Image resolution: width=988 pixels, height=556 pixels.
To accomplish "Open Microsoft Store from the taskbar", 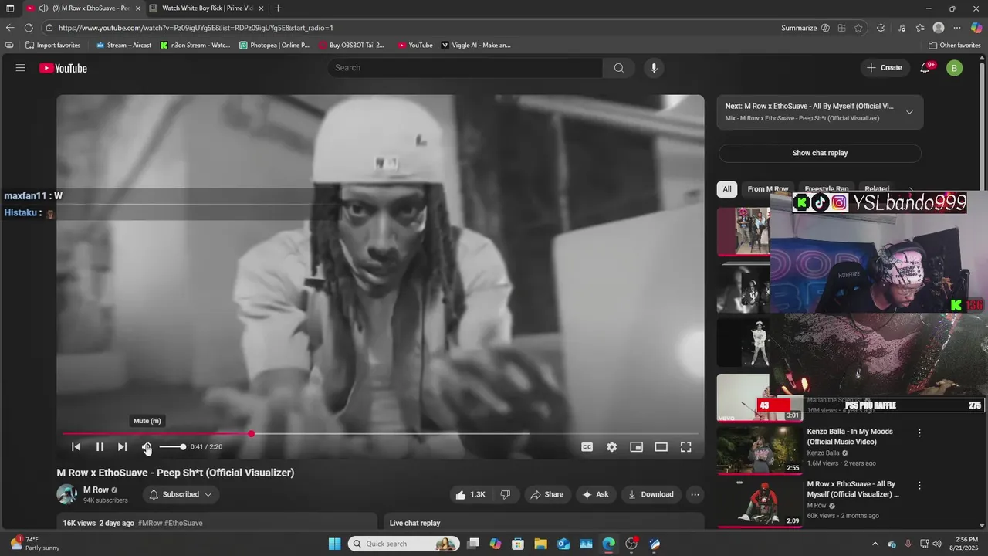I will coord(518,544).
